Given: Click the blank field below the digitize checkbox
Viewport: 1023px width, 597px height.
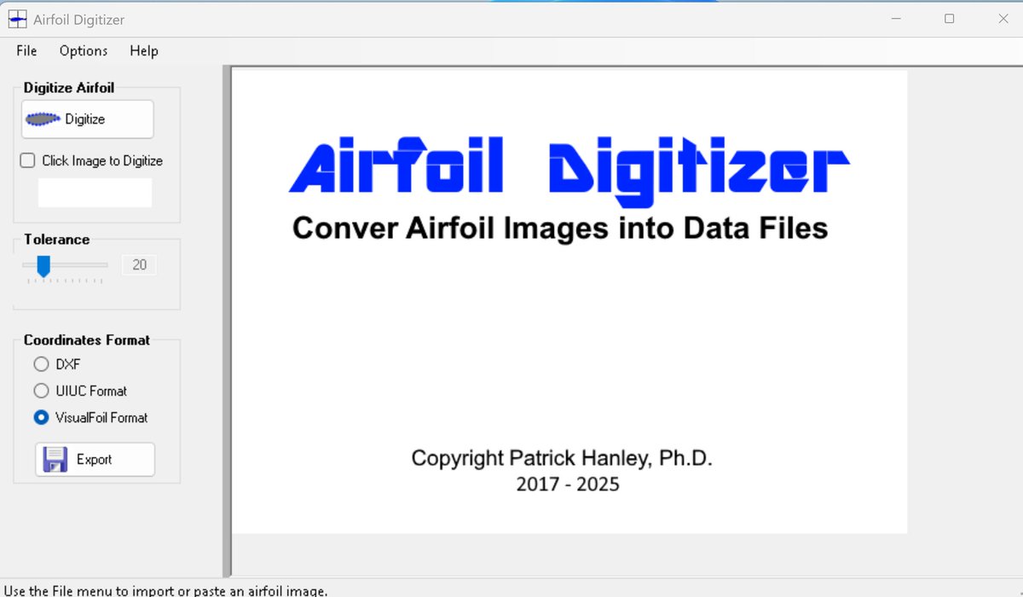Looking at the screenshot, I should click(x=94, y=193).
